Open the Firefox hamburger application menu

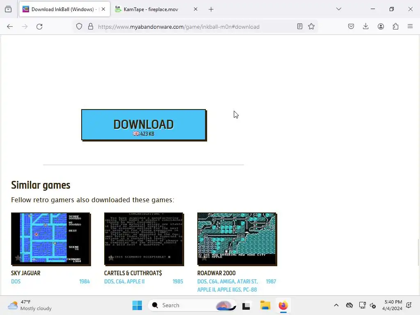(x=410, y=26)
